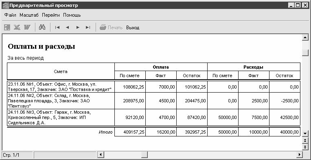The image size is (311, 160).
Task: Click the vertical scrollbar up arrow
Action: coord(305,37)
